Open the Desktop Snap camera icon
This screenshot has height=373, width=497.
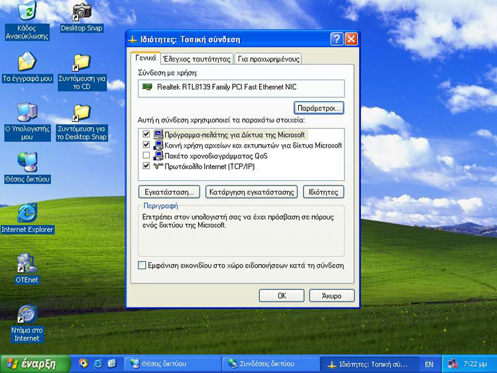(x=82, y=12)
